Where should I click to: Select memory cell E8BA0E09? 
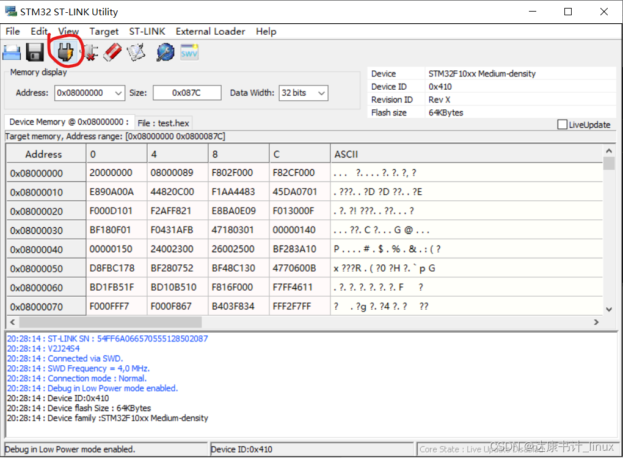[238, 211]
